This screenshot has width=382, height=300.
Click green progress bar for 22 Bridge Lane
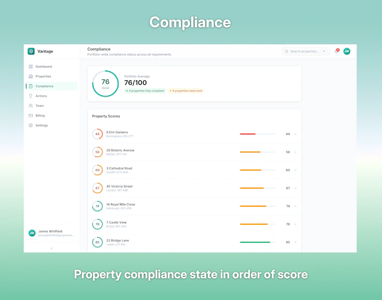(x=258, y=242)
